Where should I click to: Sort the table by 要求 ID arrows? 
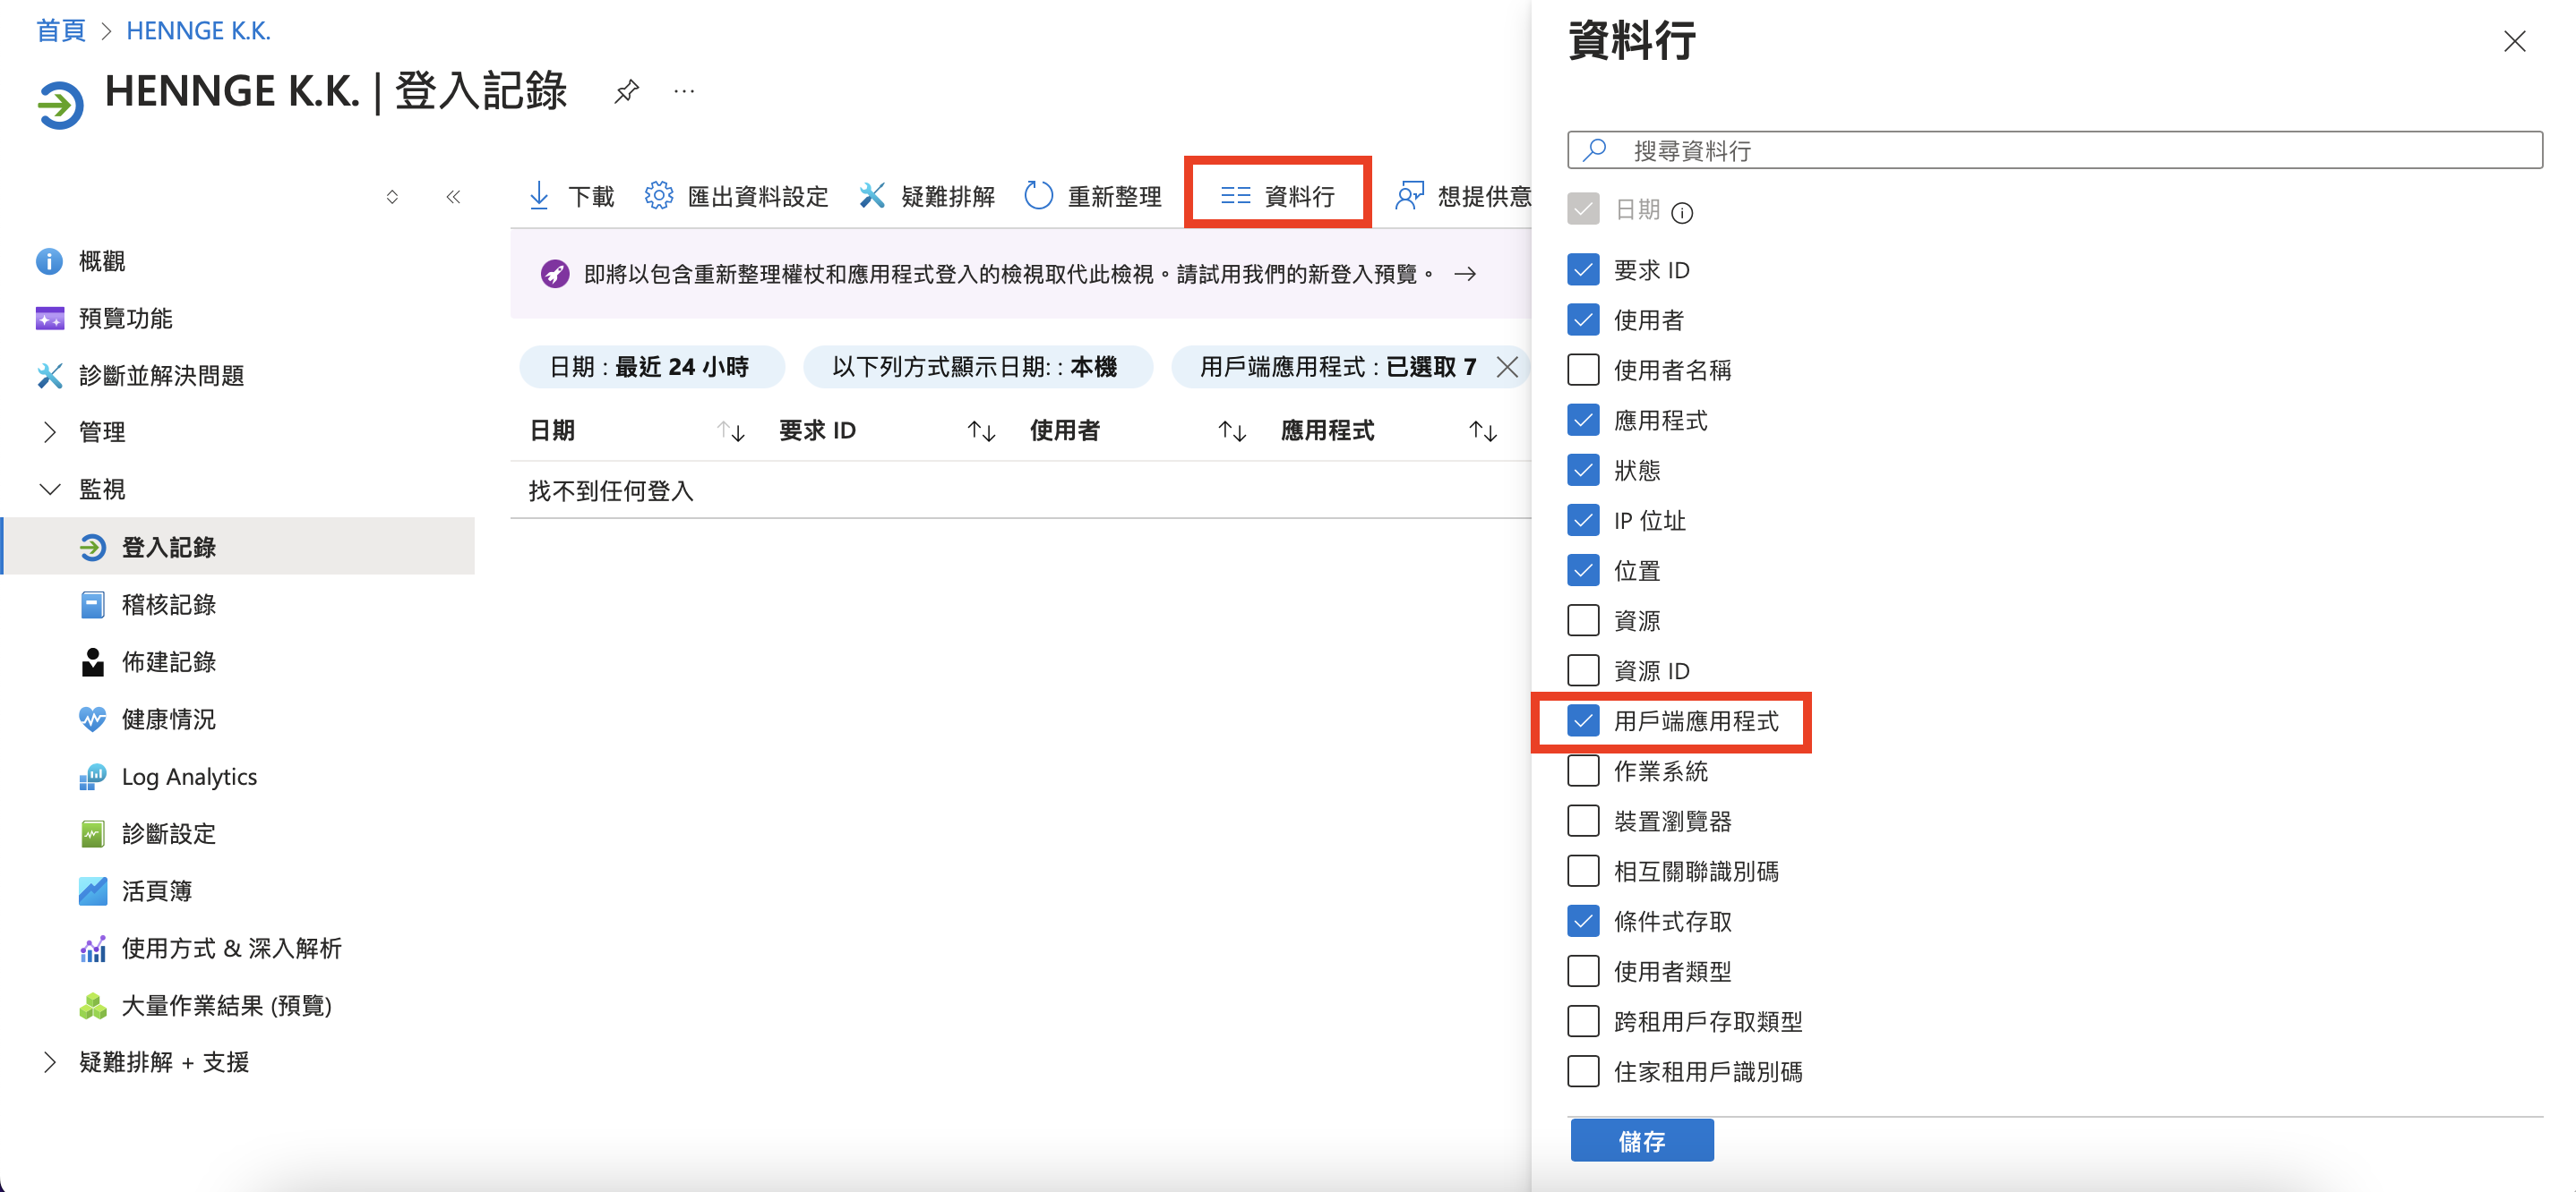981,431
